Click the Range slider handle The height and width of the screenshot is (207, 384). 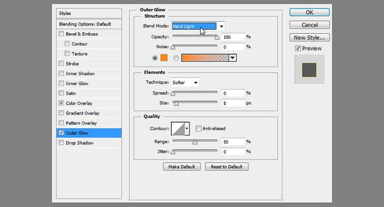coord(195,142)
